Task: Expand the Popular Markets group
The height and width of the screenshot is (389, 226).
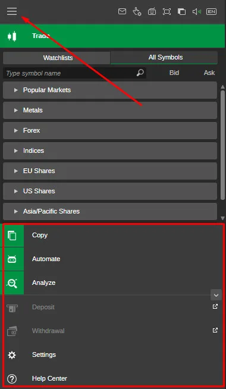Action: coord(110,90)
